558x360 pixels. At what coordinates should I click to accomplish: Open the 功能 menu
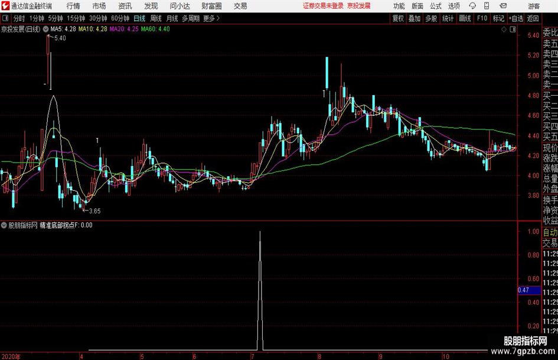click(x=399, y=6)
